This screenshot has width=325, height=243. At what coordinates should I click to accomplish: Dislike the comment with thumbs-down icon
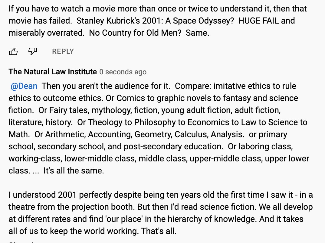(32, 52)
